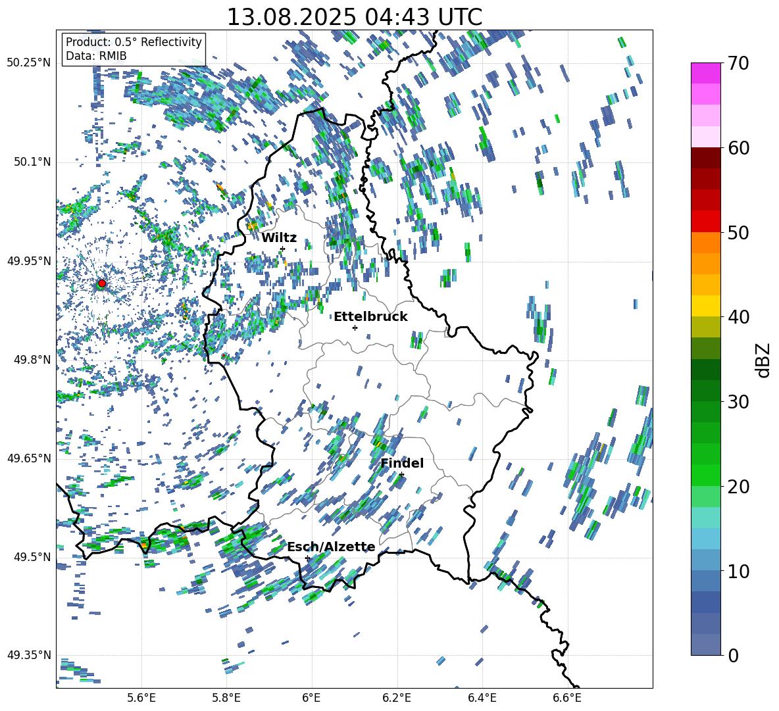
Task: Click the 5.6°E longitude tick label
Action: tap(141, 699)
